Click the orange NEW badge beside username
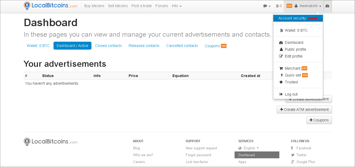Image resolution: width=355 pixels, height=167 pixels. (x=289, y=6)
